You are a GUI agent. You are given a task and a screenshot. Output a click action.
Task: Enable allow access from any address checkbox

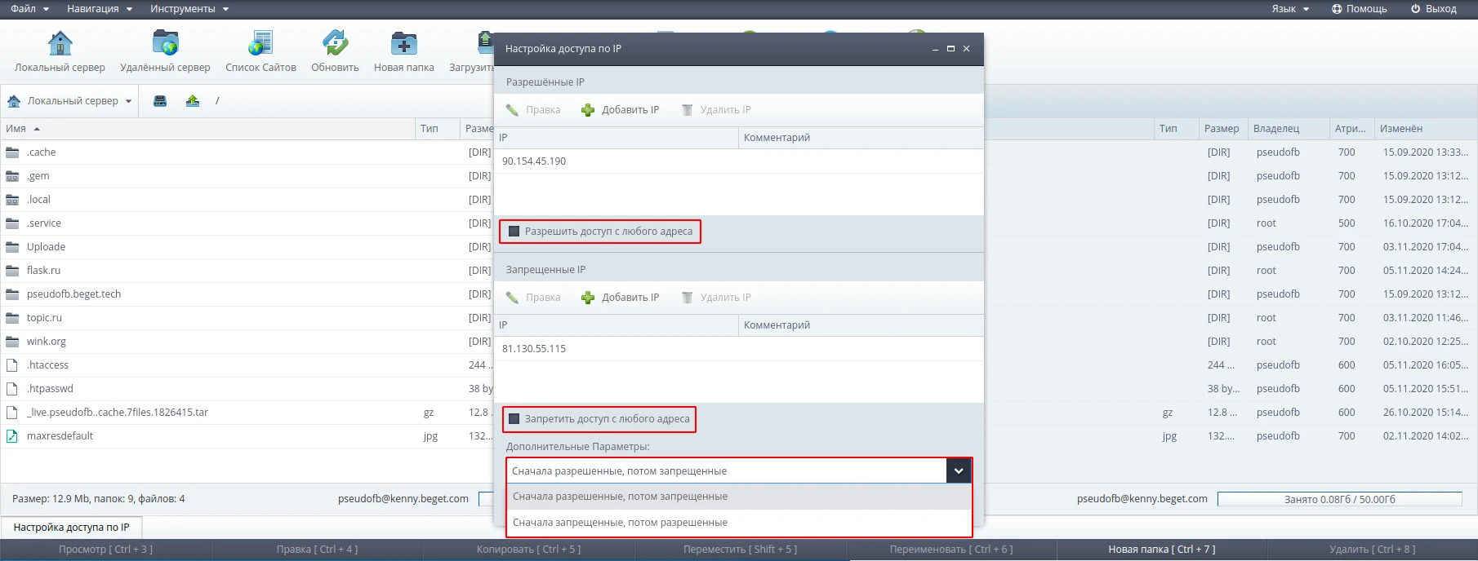click(x=514, y=232)
